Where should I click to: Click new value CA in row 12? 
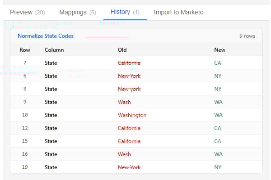pyautogui.click(x=218, y=128)
